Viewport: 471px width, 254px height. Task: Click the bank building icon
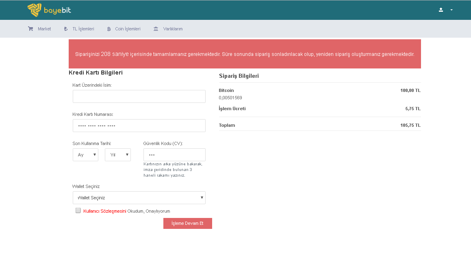(x=156, y=29)
